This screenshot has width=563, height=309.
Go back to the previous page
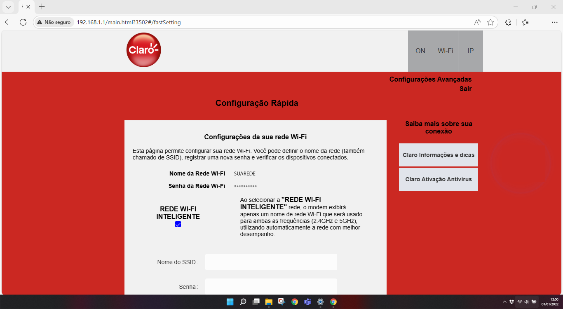pos(8,22)
